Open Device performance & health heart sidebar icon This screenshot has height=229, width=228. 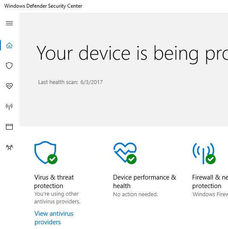(x=9, y=86)
